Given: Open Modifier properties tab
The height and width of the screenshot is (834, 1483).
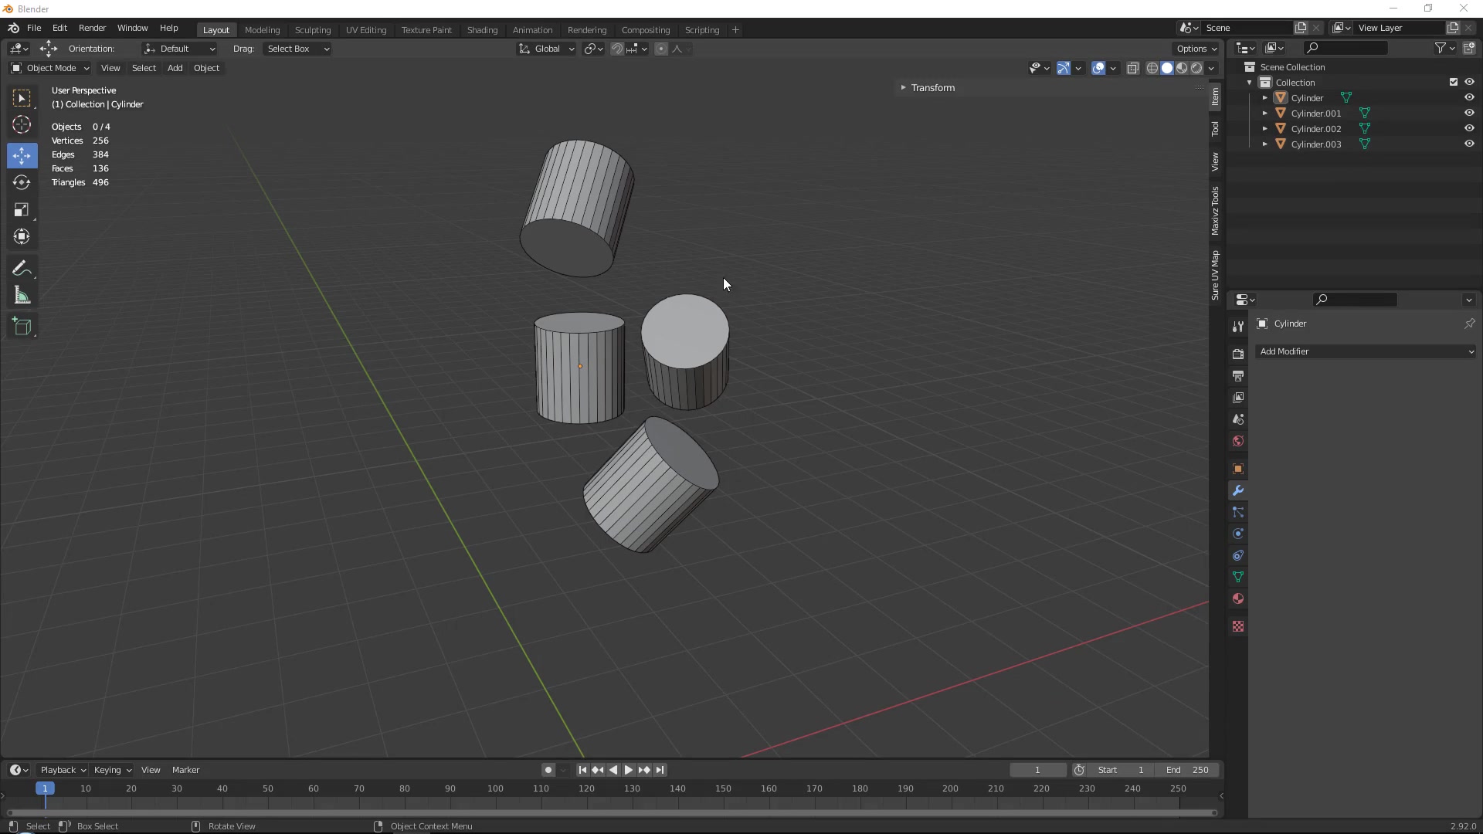Looking at the screenshot, I should pos(1238,490).
